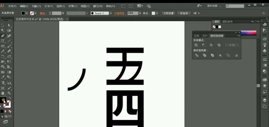The height and width of the screenshot is (127, 269).
Task: Select the Eyedropper tool
Action: 3,77
